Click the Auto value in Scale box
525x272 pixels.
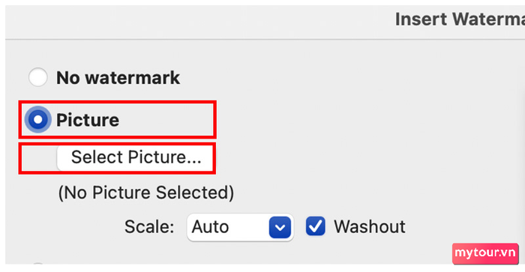210,227
